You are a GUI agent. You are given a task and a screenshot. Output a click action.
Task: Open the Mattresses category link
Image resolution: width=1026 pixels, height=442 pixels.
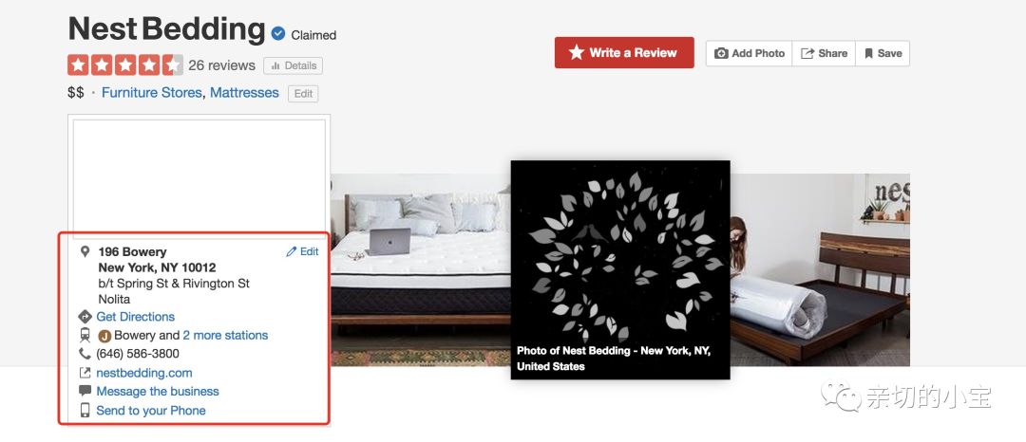coord(244,93)
